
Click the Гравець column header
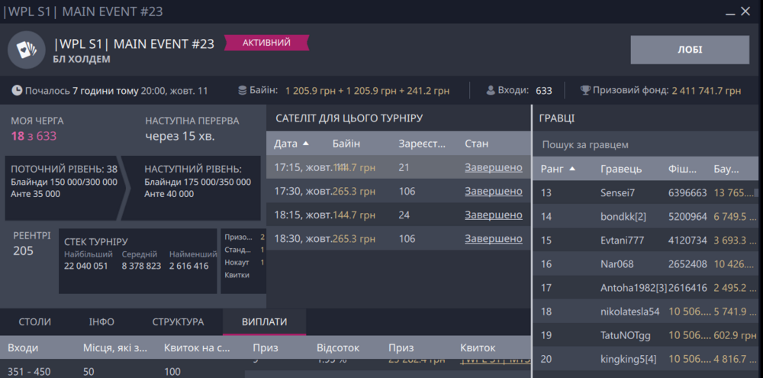[620, 169]
